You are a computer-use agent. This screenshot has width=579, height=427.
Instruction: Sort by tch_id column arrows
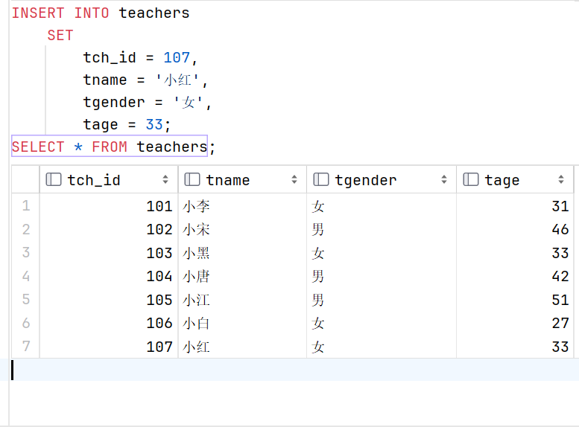pyautogui.click(x=165, y=179)
